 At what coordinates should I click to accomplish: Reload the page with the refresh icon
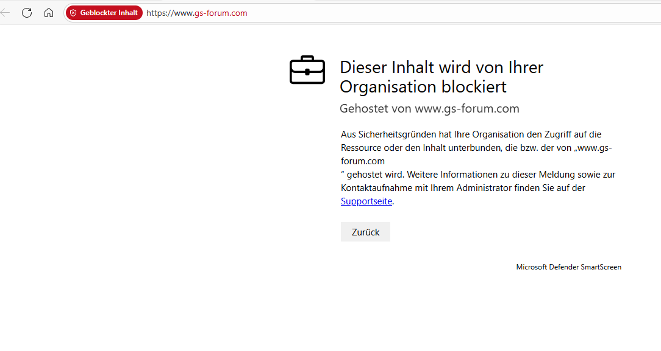click(x=27, y=13)
